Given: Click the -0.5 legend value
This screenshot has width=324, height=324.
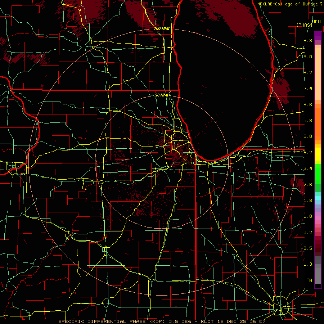Looking at the screenshot, I should pos(306,248).
